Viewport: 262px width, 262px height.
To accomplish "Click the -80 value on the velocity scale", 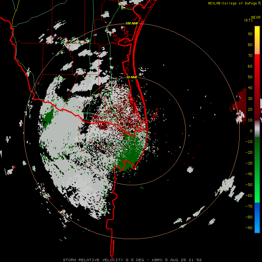I will 249,217.
